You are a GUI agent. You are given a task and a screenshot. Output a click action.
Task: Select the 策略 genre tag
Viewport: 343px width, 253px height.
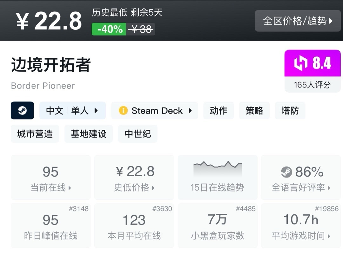[254, 111]
